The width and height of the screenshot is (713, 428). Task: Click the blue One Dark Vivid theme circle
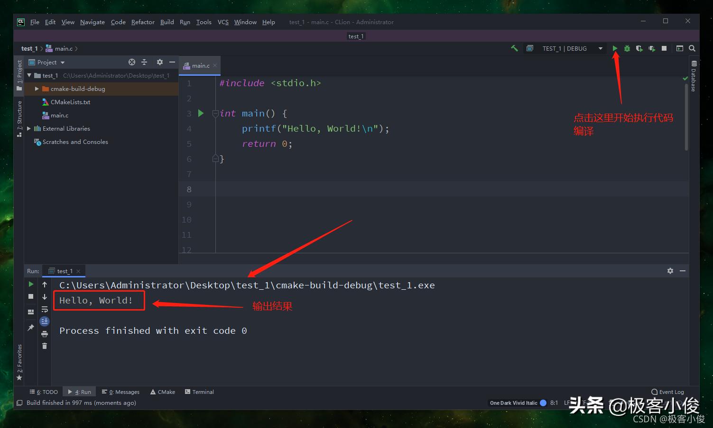tap(543, 403)
